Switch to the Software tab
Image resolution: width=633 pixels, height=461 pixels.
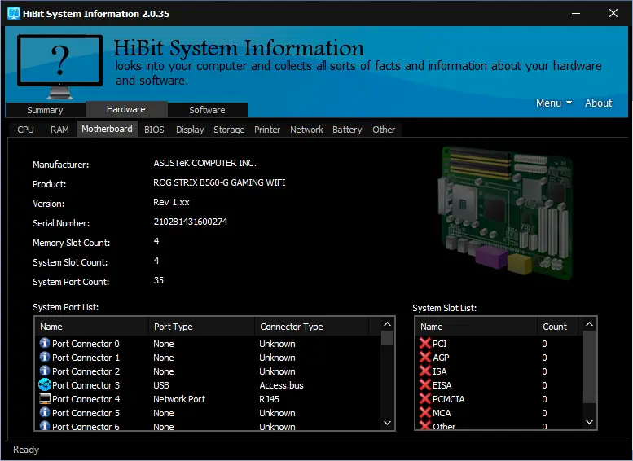tap(207, 110)
